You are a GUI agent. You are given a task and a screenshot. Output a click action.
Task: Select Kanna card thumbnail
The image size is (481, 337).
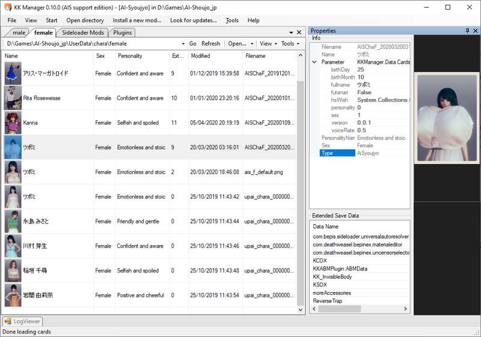pos(13,123)
